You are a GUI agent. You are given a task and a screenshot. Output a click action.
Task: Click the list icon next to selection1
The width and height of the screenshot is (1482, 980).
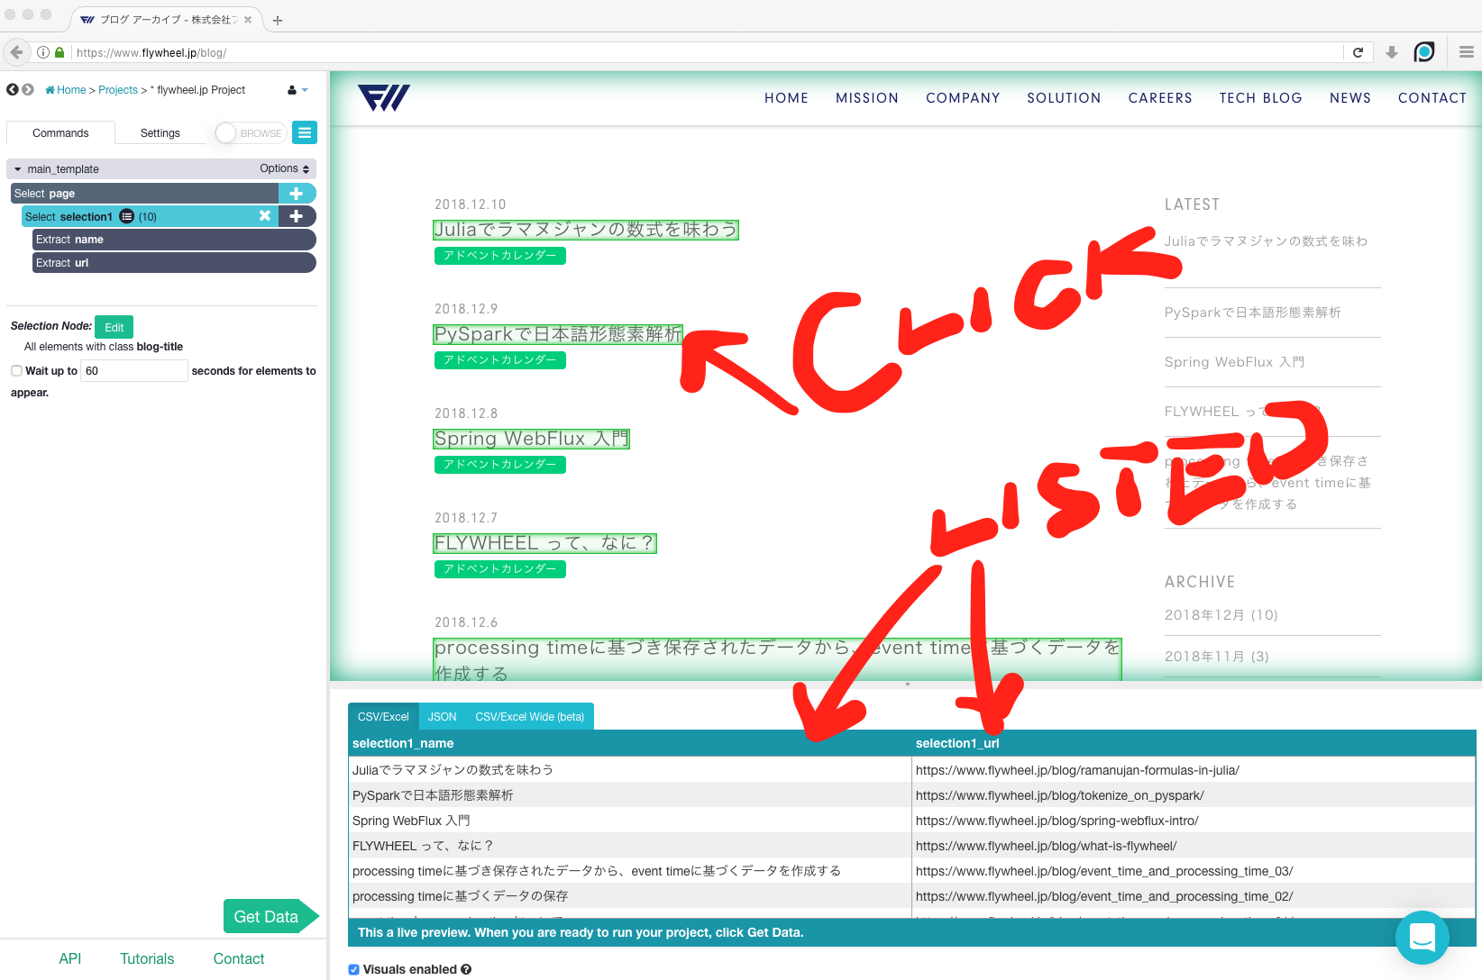127,216
